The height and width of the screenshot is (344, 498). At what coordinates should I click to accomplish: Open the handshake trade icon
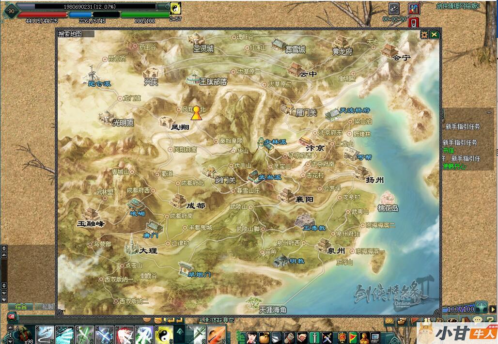pos(301,336)
